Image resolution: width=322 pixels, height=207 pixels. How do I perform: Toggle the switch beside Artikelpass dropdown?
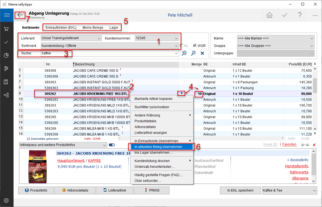tap(112, 145)
